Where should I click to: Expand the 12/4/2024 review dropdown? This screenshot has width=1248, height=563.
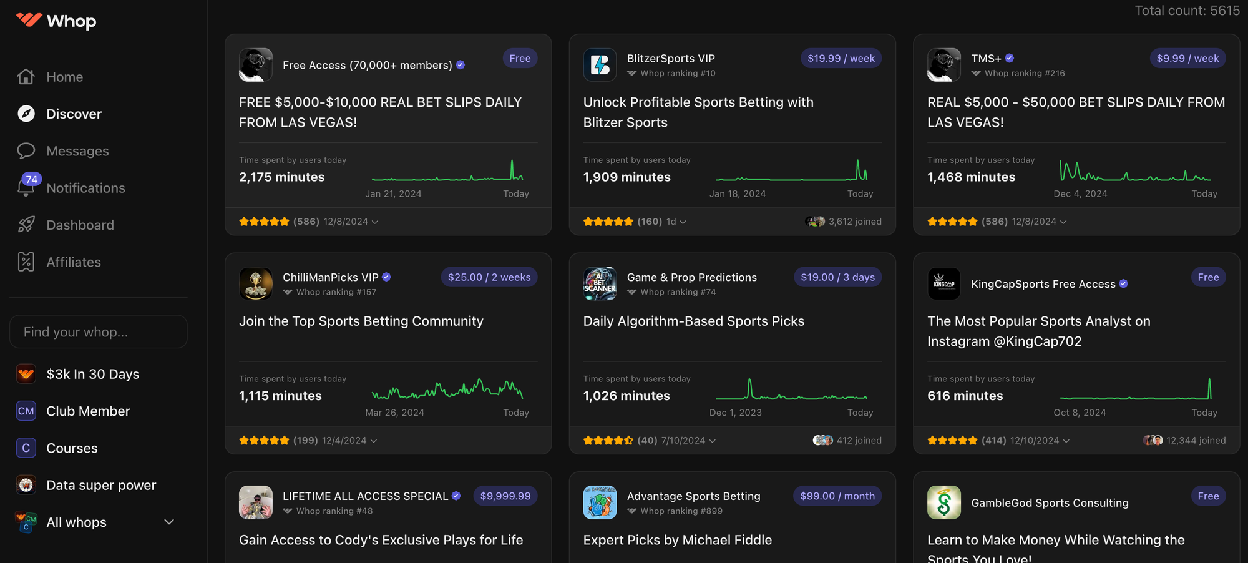point(374,441)
